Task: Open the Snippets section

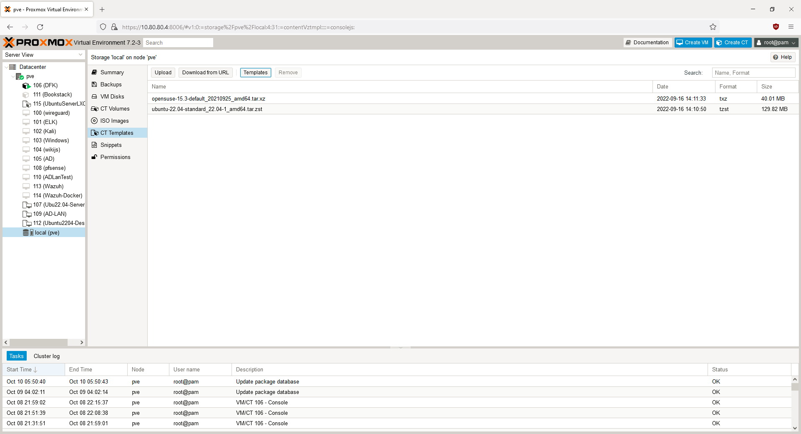Action: [111, 145]
